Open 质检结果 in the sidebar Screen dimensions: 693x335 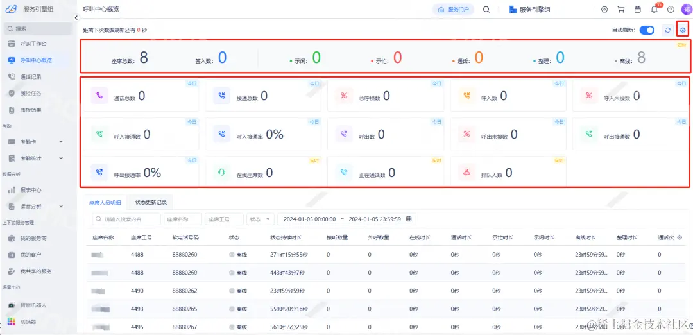tap(31, 110)
